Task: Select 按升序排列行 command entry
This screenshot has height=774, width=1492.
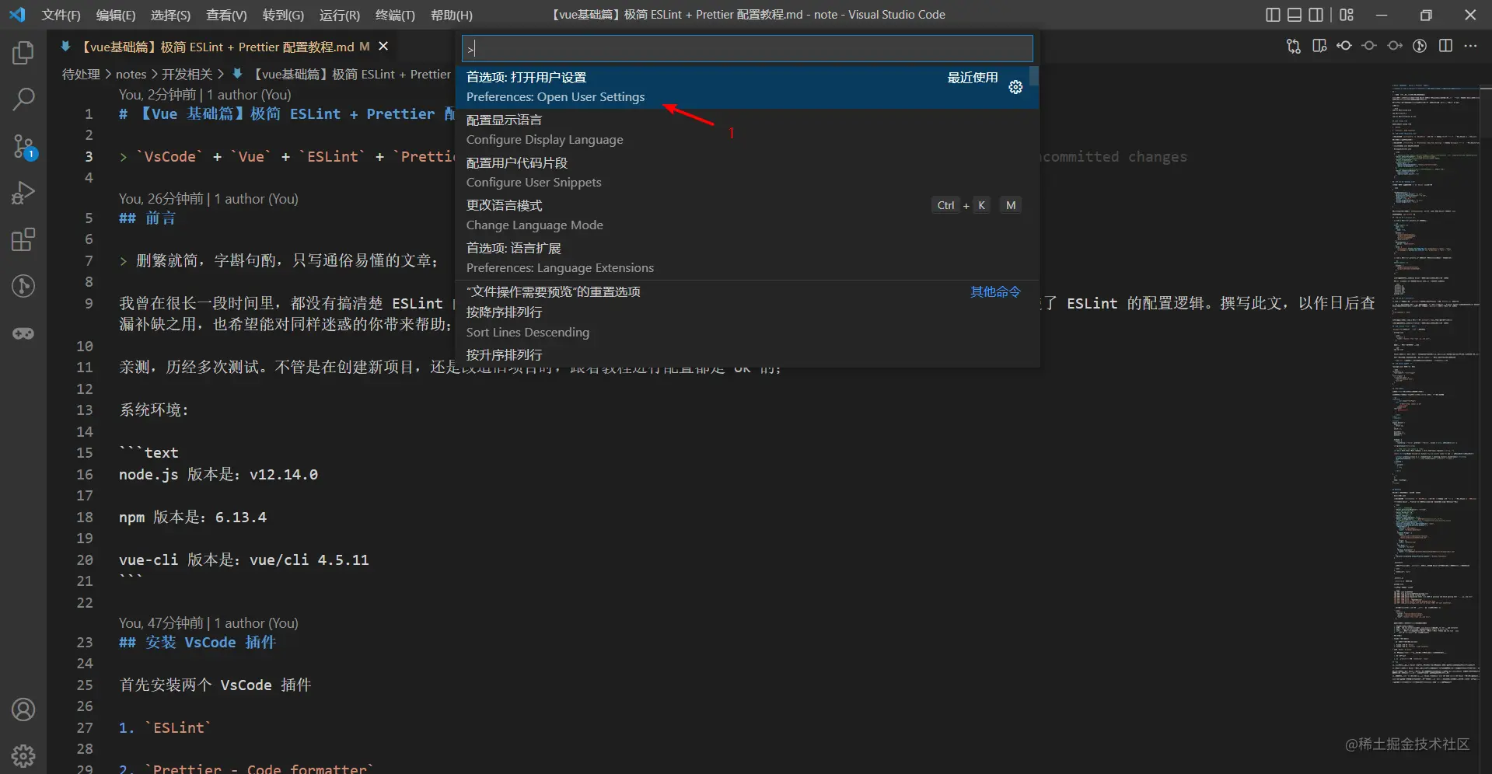Action: click(746, 355)
